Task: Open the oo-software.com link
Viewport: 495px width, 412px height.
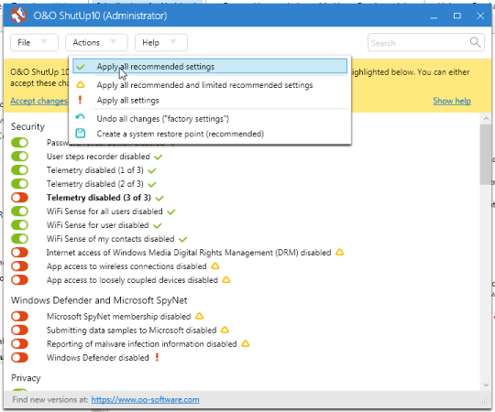Action: coord(145,400)
